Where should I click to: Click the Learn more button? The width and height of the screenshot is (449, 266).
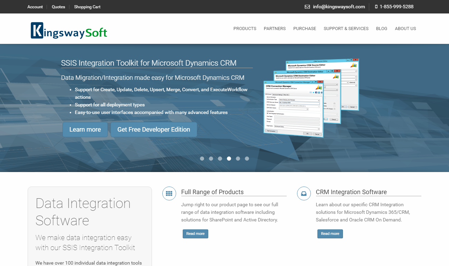tap(85, 130)
